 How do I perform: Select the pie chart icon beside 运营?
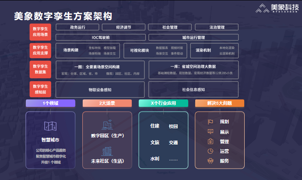210,151
